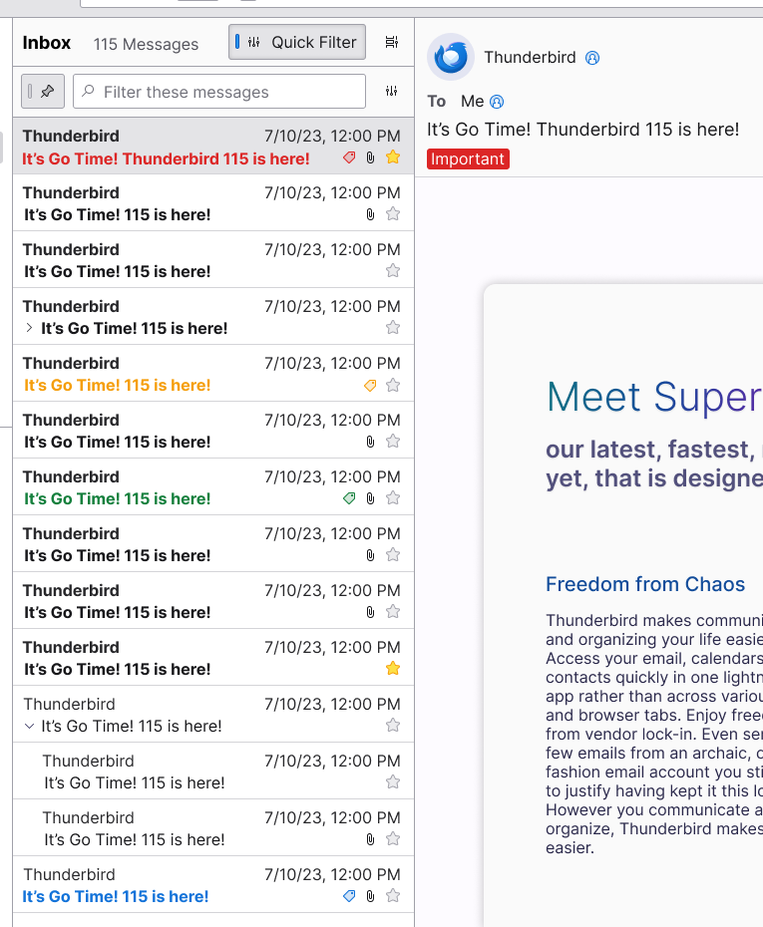Viewport: 763px width, 927px height.
Task: Focus the 'Filter these messages' search box
Action: 218,91
